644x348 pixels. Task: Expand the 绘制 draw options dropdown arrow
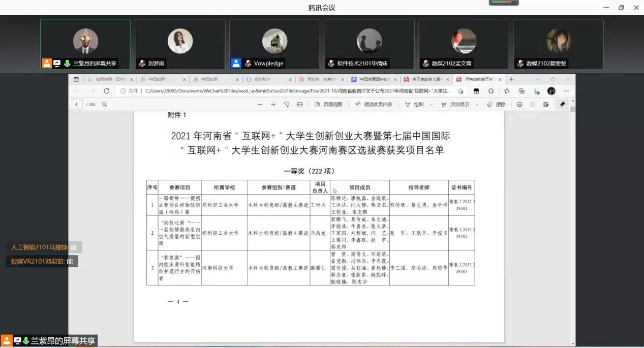click(x=432, y=105)
